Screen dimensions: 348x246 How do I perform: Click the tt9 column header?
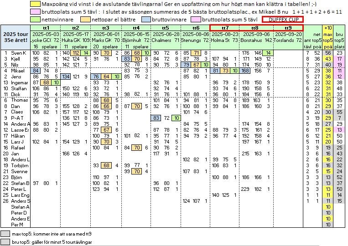coord(288,28)
